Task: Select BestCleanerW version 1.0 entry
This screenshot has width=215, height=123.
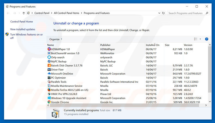Action: point(65,53)
